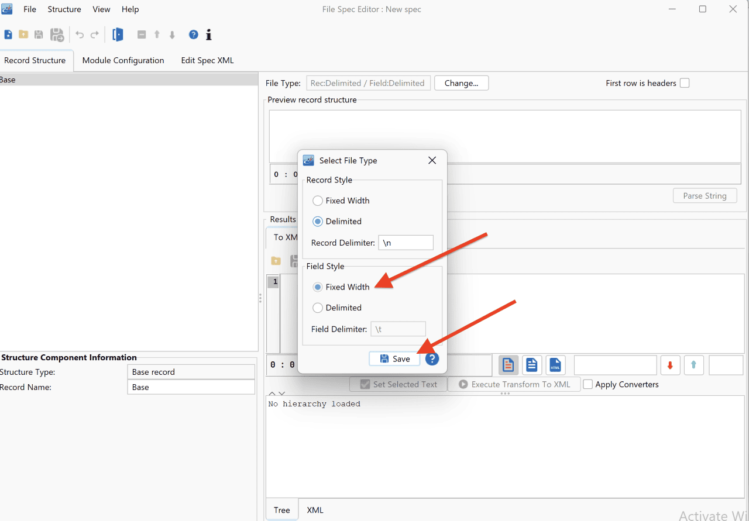Click the Structure Component Information heading
The height and width of the screenshot is (521, 749).
(x=69, y=357)
